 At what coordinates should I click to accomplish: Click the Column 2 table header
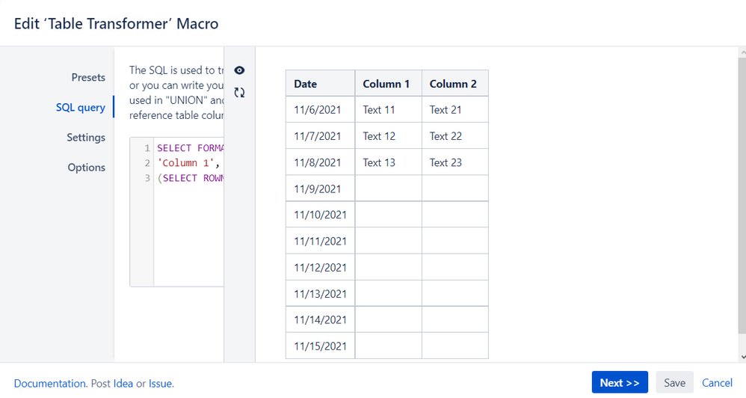(454, 84)
